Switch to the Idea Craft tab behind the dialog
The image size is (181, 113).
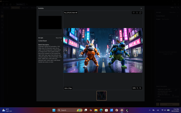click(25, 8)
